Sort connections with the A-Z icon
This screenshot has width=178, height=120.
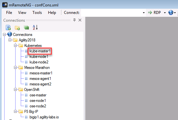[x=35, y=27]
